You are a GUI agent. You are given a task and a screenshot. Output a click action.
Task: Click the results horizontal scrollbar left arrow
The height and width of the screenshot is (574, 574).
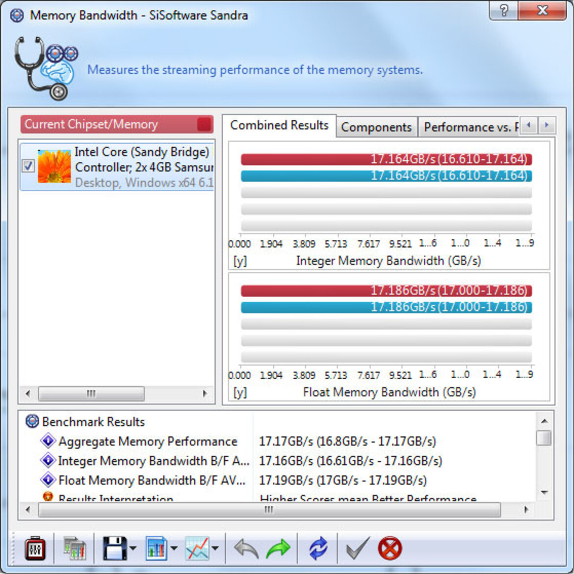point(28,510)
